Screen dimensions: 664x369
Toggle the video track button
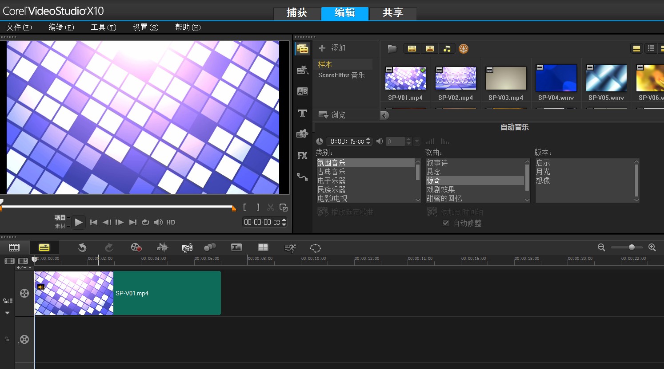(x=24, y=293)
